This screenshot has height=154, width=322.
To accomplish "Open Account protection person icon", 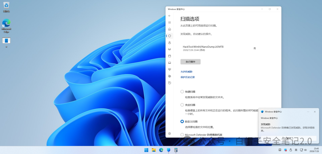I will 169,43.
